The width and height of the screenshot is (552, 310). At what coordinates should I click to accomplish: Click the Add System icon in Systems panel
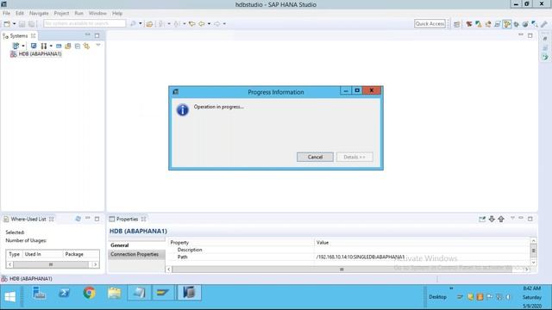point(16,46)
